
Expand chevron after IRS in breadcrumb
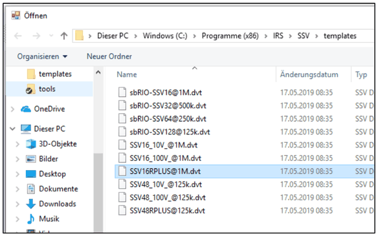(x=290, y=36)
